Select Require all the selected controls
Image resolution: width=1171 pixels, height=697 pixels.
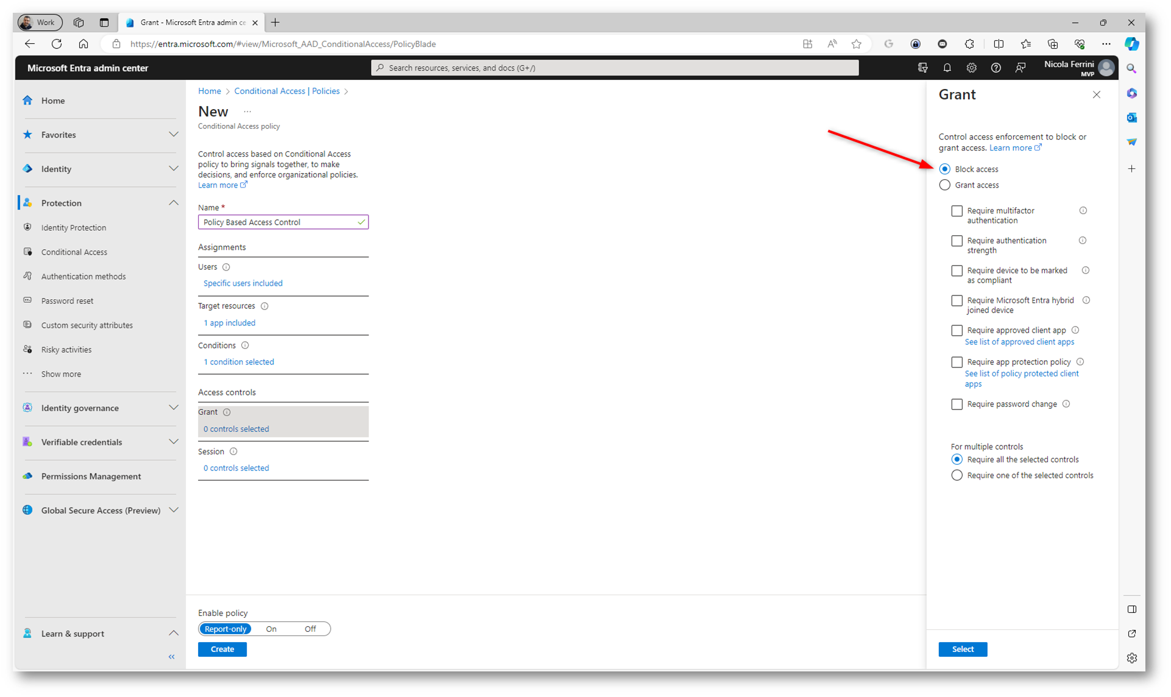pos(957,459)
